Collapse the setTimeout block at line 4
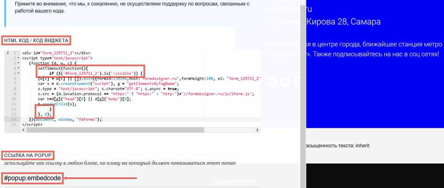Screen dimensions: 444x188 click(x=19, y=68)
